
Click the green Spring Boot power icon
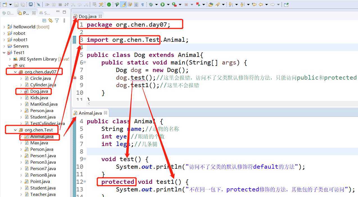(x=108, y=4)
